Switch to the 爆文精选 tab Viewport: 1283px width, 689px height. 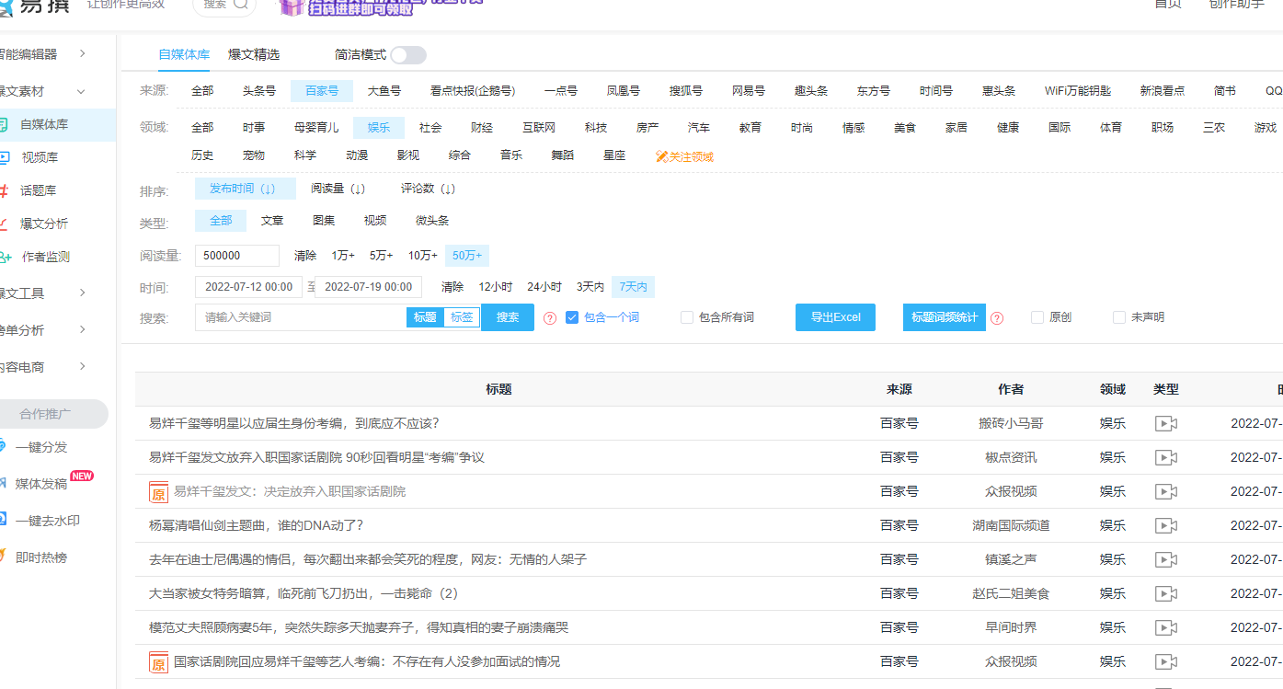point(254,54)
